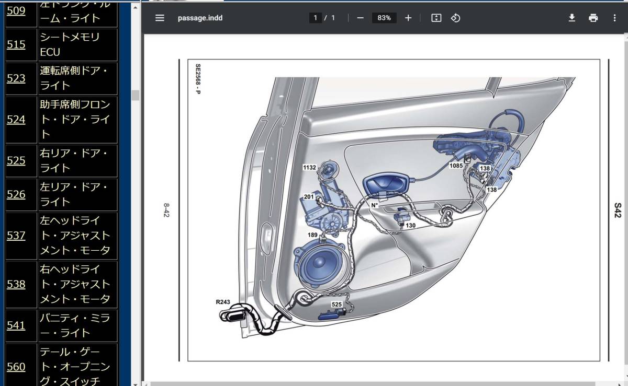This screenshot has width=628, height=386.
Task: Open the PDF sidebar hamburger menu
Action: click(x=160, y=18)
